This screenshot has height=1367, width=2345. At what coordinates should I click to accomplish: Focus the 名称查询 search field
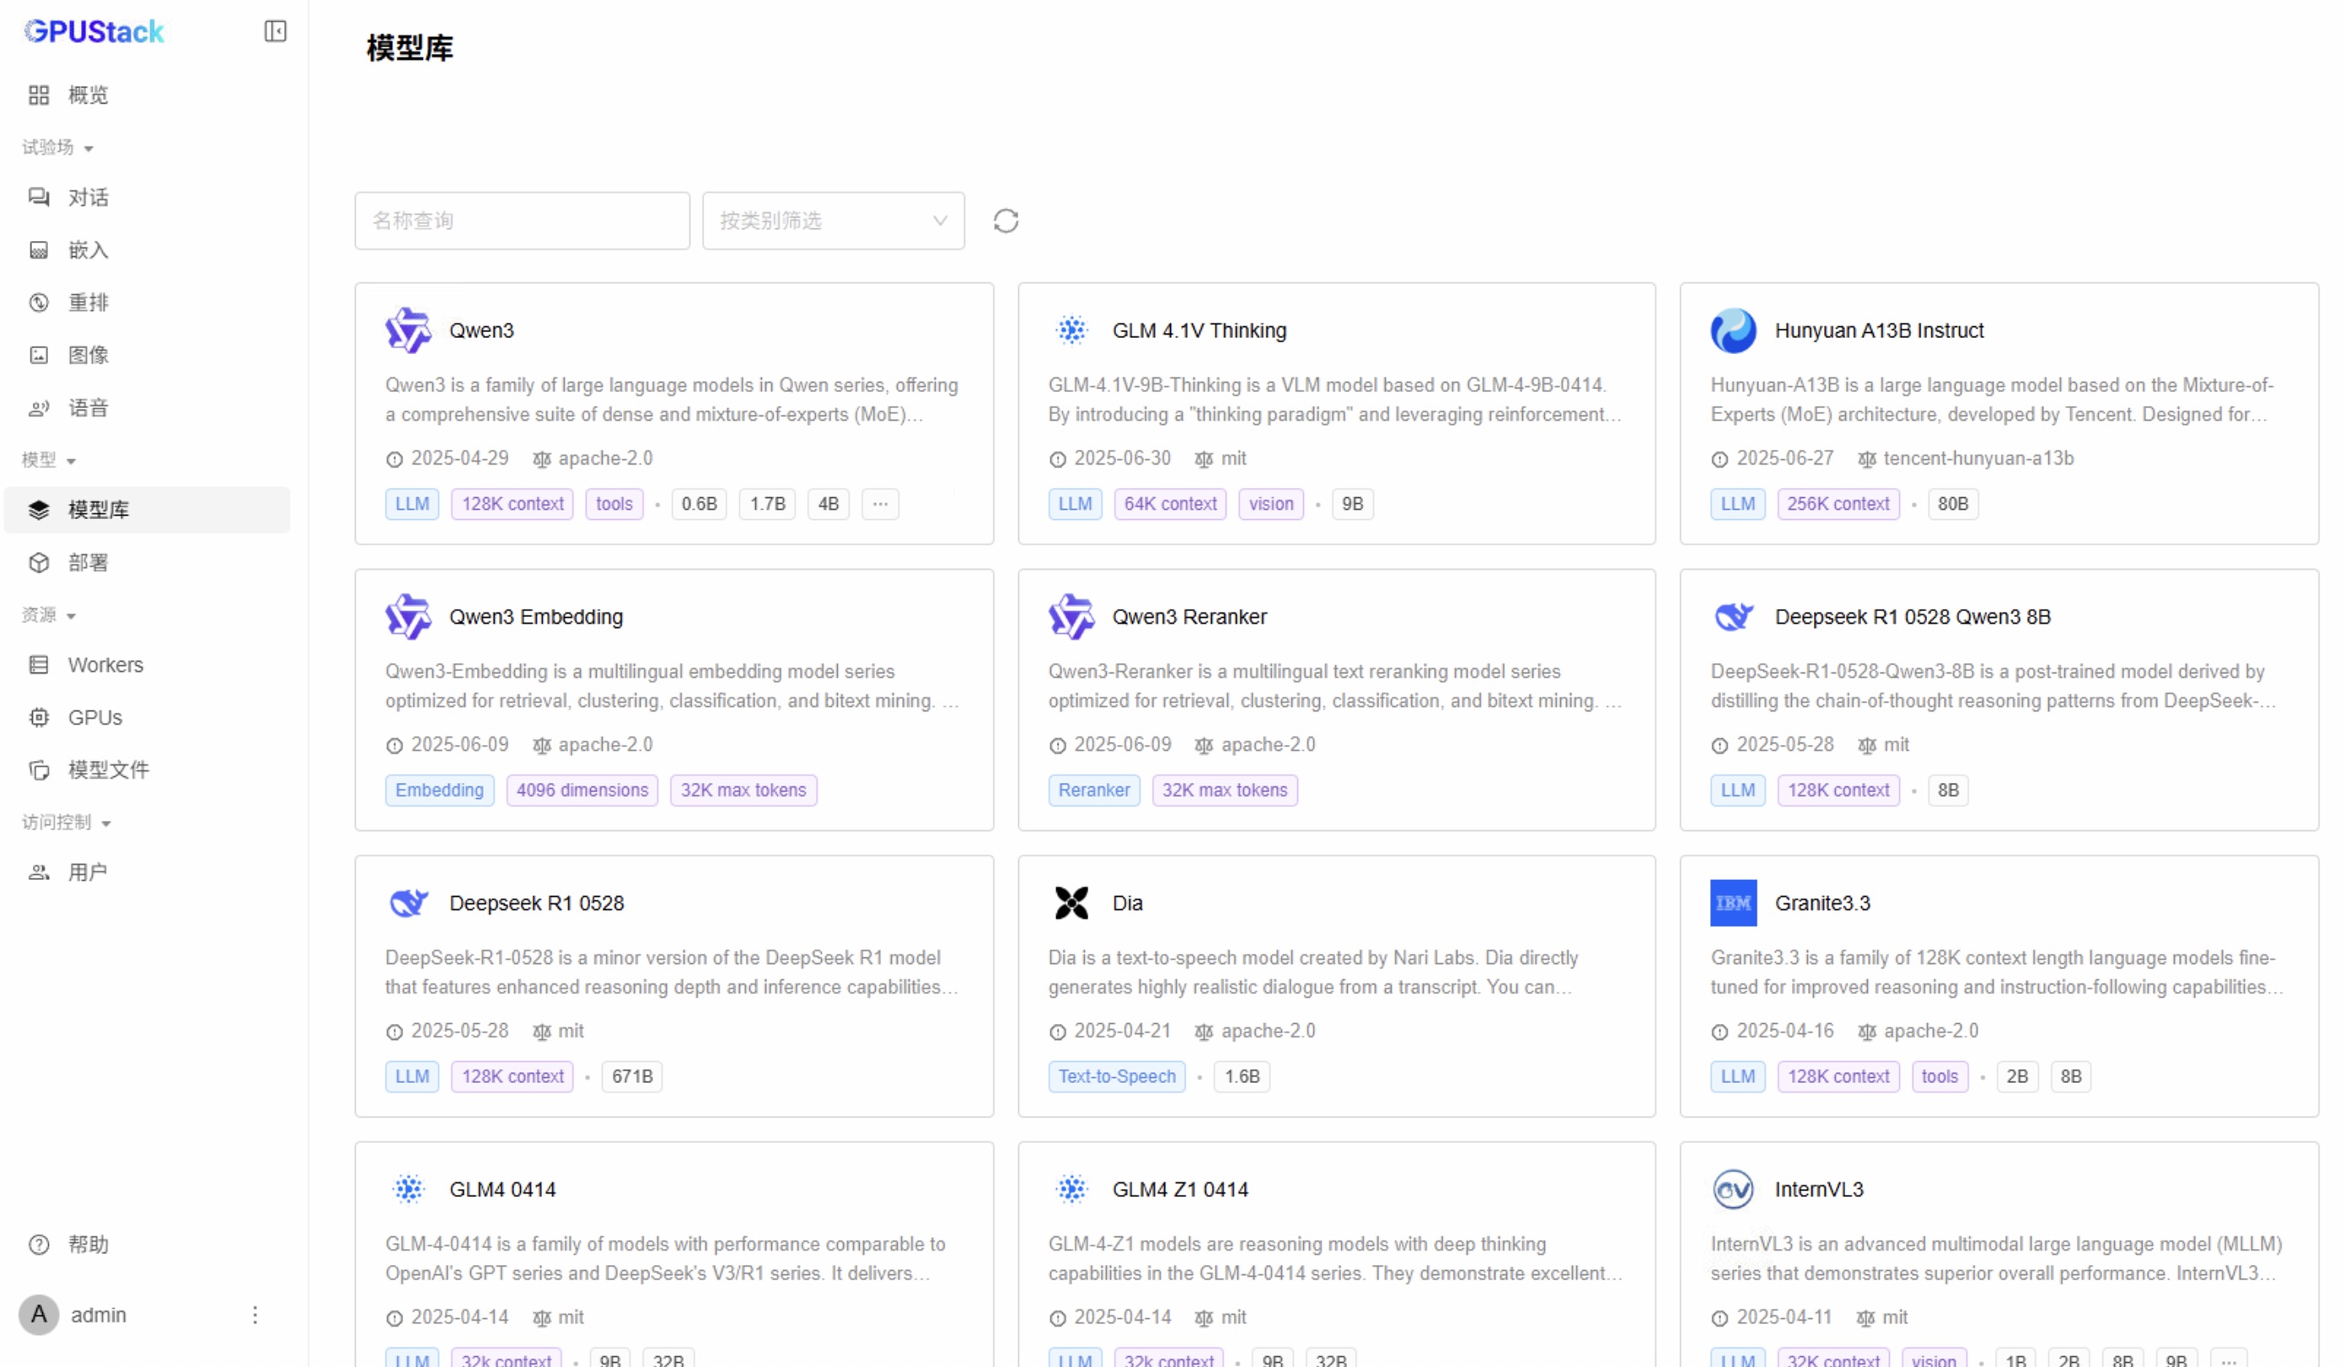pos(522,221)
